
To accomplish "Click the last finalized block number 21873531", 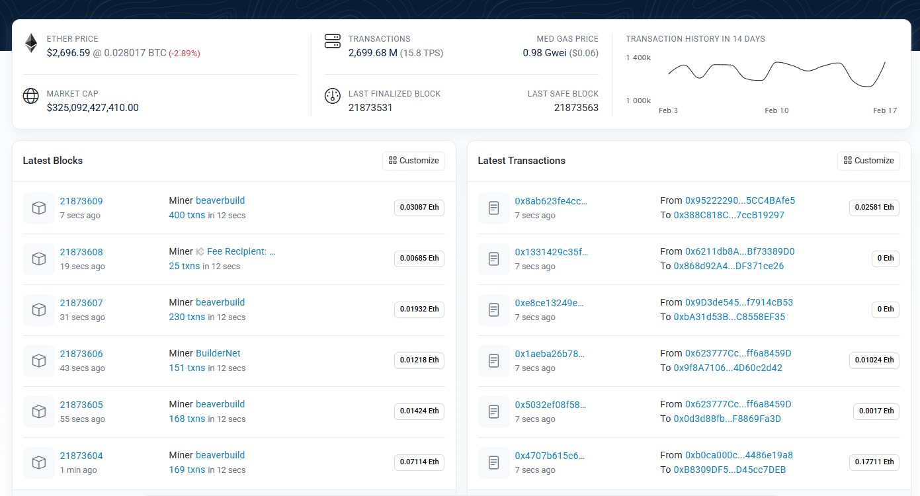I will coord(370,108).
